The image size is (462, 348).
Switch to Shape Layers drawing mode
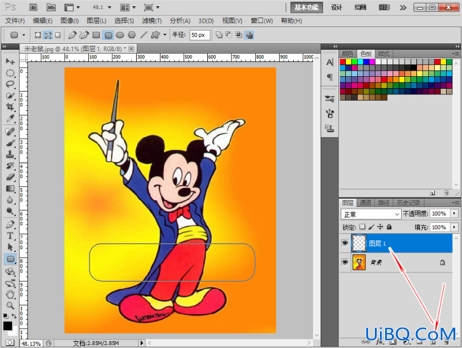coord(38,35)
